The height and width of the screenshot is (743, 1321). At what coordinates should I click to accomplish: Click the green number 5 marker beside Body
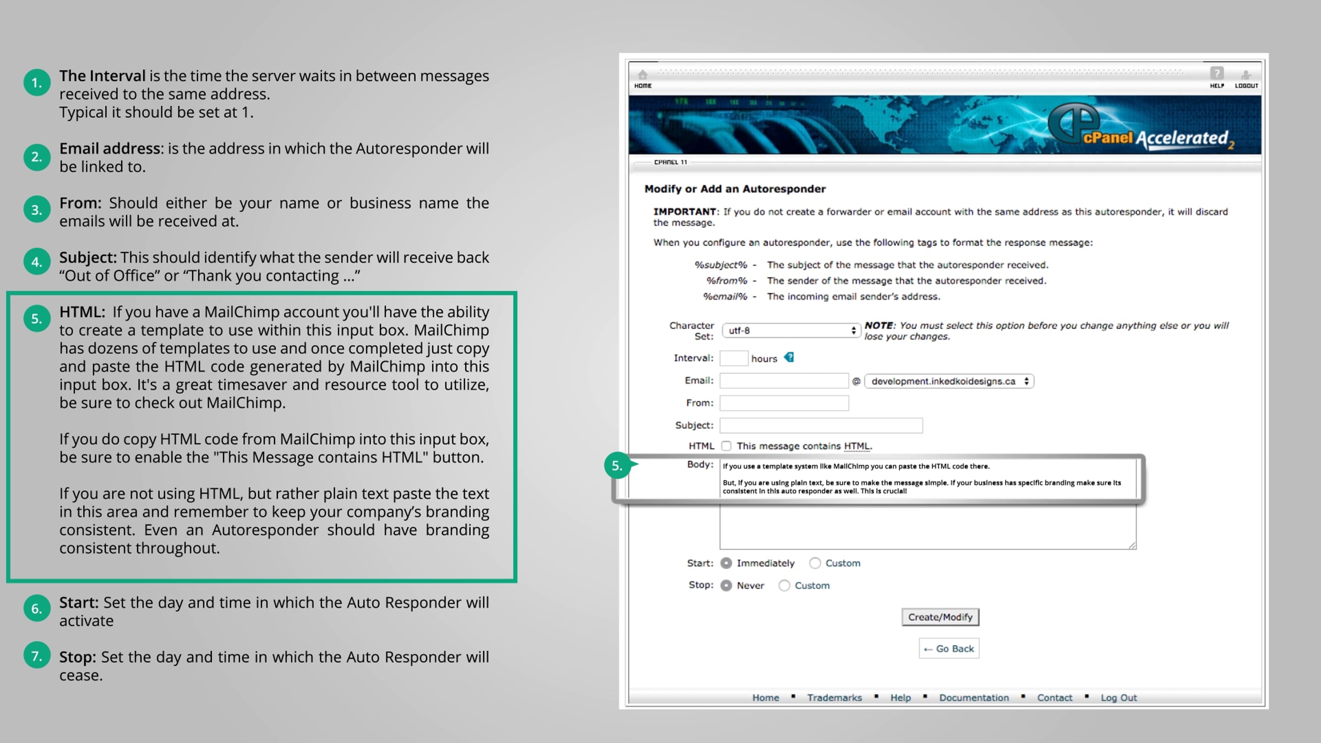(x=617, y=466)
